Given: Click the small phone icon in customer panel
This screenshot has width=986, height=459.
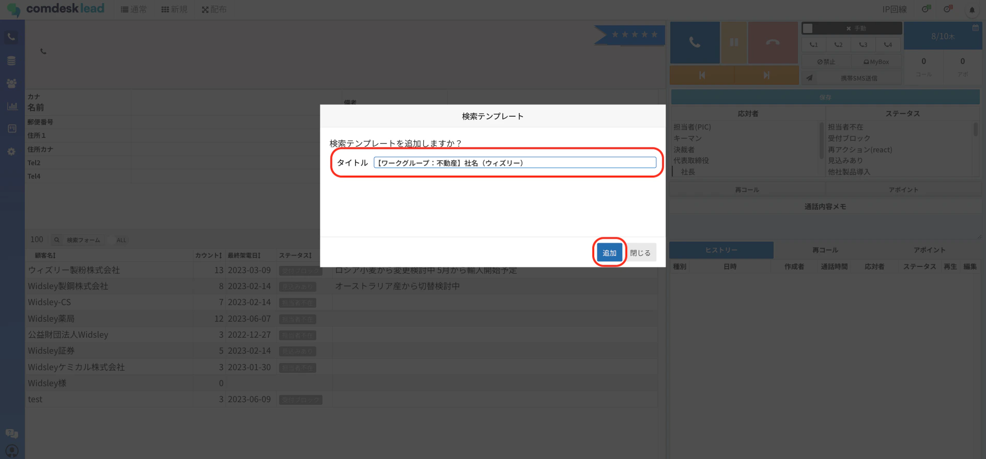Looking at the screenshot, I should coord(43,52).
